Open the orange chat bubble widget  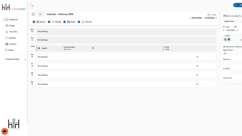click(5, 131)
